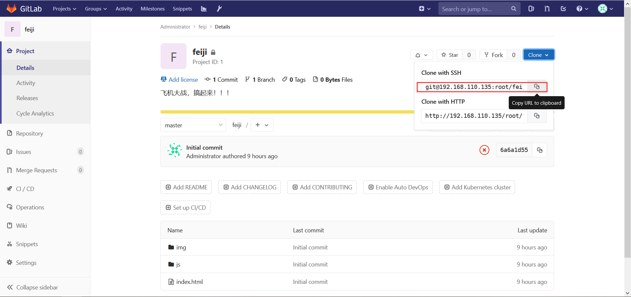This screenshot has width=631, height=297.
Task: Click Add CHANGELOG button
Action: [x=249, y=187]
